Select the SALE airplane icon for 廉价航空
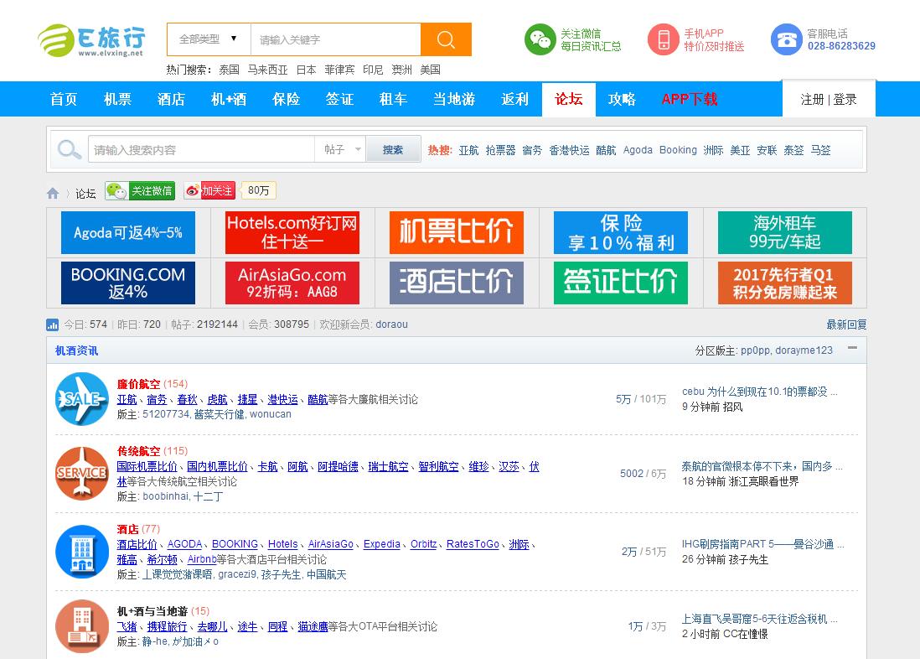Screen dimensions: 920x659 click(x=81, y=399)
